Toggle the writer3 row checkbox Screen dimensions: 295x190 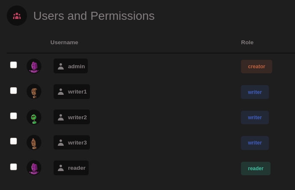tap(14, 141)
